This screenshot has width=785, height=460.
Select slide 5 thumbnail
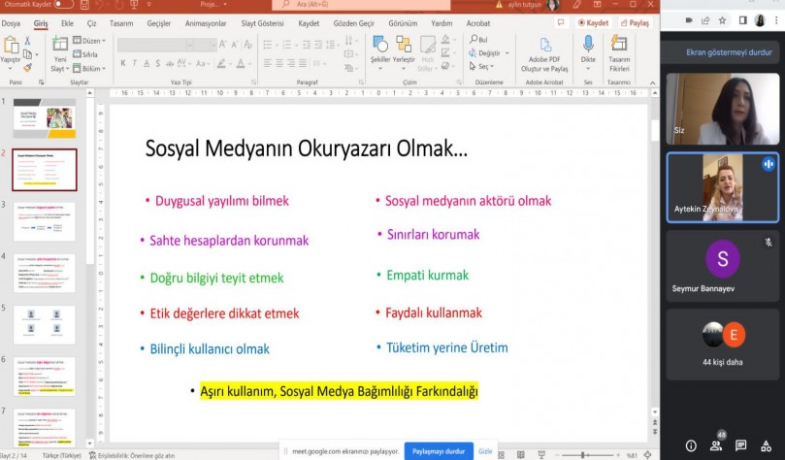click(45, 324)
